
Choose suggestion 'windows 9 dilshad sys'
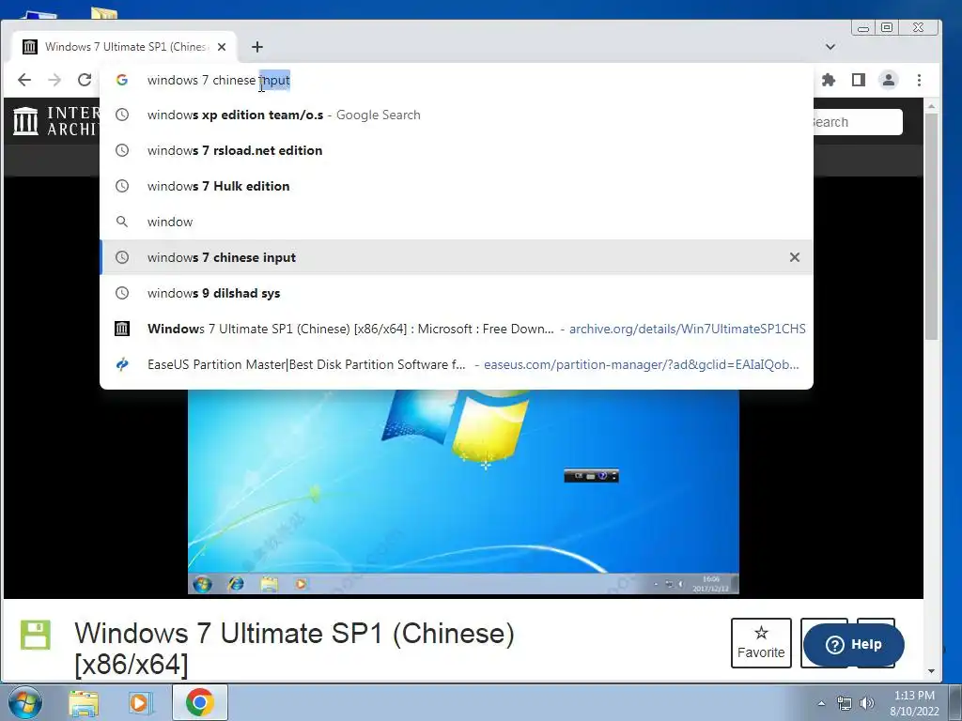[457, 293]
